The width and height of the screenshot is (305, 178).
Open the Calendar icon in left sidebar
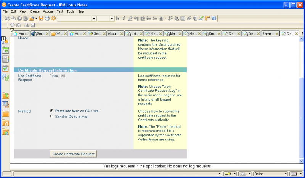(6, 50)
